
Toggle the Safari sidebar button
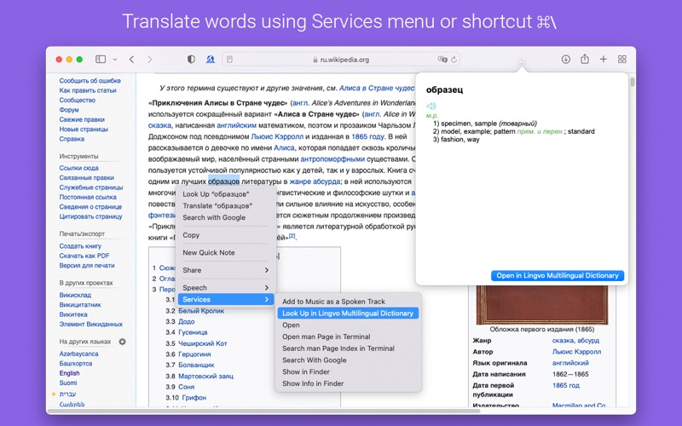pyautogui.click(x=101, y=59)
